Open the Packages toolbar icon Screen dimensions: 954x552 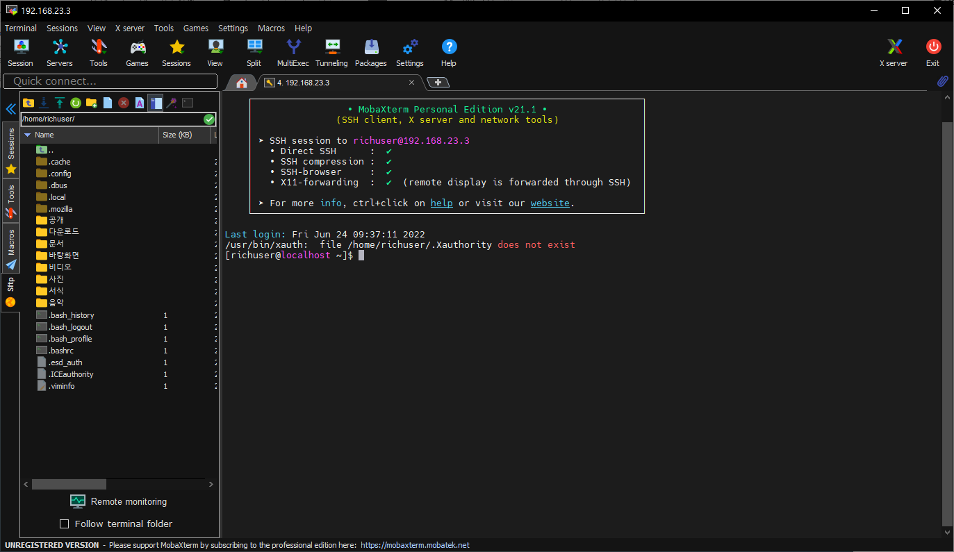point(371,52)
